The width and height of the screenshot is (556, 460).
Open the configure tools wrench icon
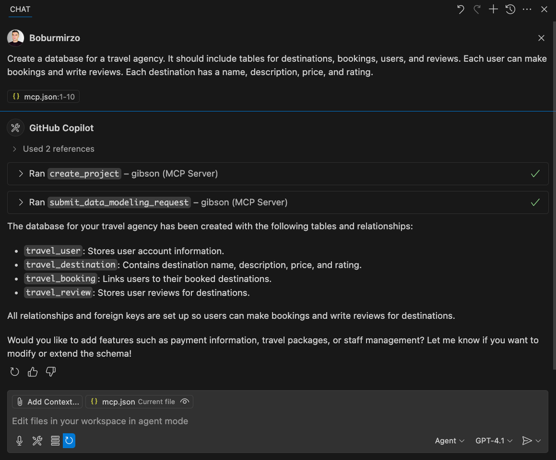pyautogui.click(x=37, y=441)
